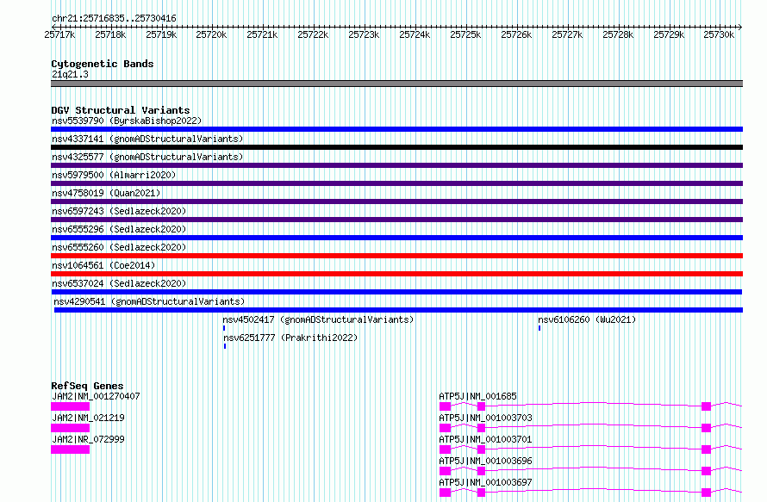This screenshot has height=502, width=767.
Task: Click the blue bar for nsv4290541
Action: [398, 310]
